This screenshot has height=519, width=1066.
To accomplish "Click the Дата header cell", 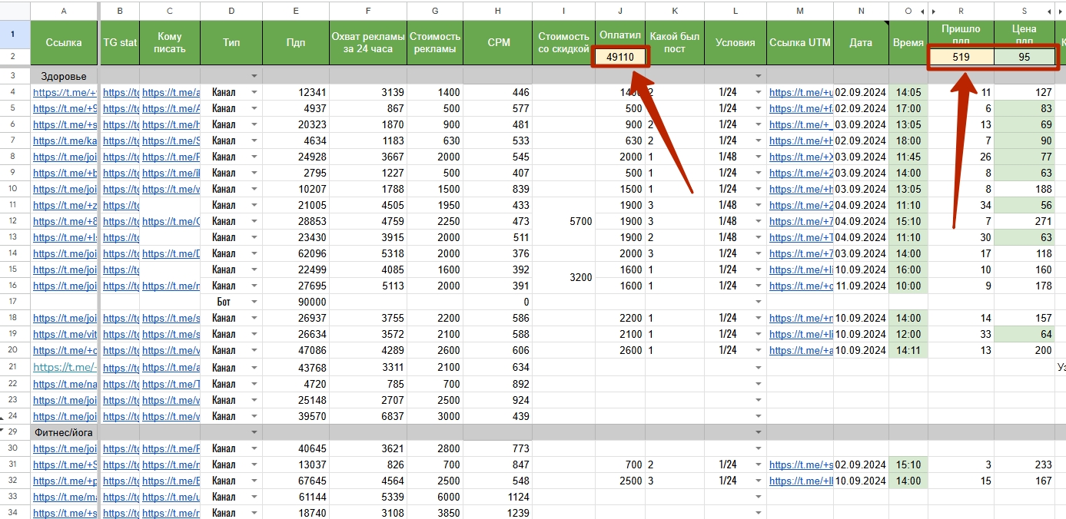I will click(x=861, y=43).
